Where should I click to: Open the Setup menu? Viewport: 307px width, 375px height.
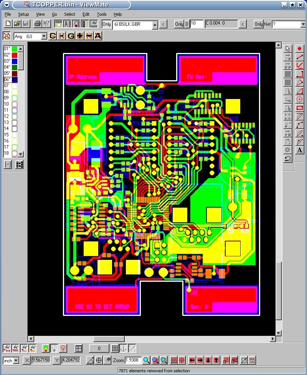(x=23, y=14)
